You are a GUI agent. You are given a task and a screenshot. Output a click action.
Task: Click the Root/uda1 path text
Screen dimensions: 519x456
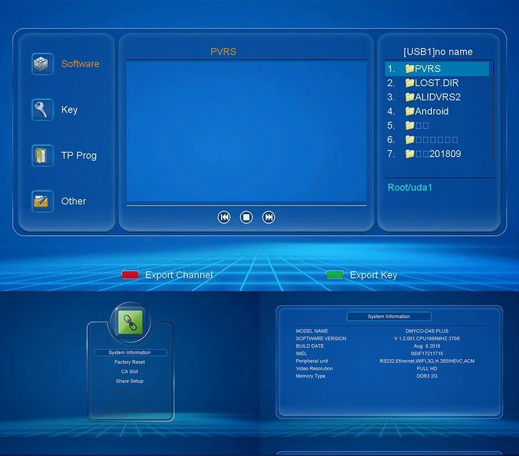410,187
